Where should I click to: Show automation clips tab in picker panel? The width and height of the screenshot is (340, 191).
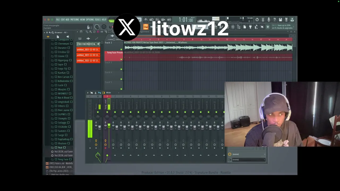(x=96, y=38)
